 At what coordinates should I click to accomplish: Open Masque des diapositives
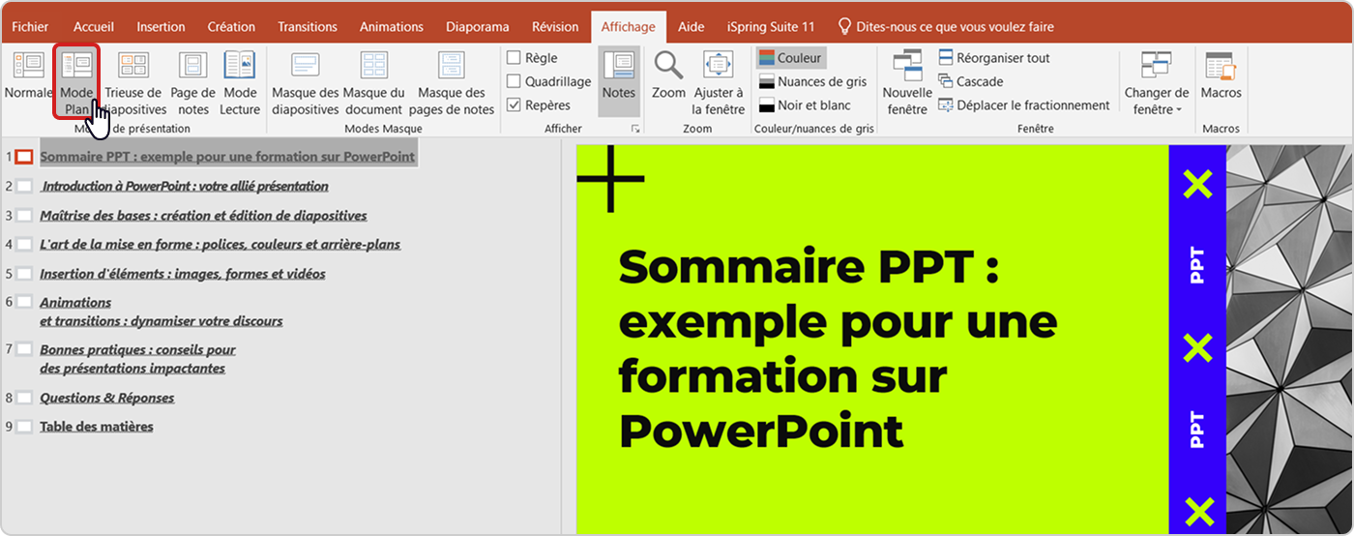coord(306,83)
